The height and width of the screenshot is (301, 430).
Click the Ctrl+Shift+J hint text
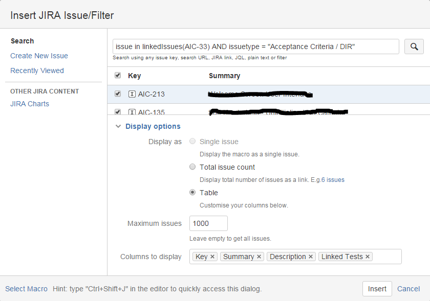pos(157,289)
